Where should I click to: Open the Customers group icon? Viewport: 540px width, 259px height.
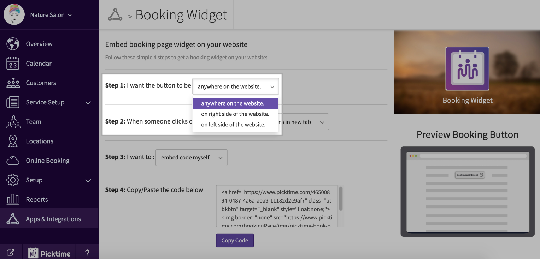click(x=13, y=83)
